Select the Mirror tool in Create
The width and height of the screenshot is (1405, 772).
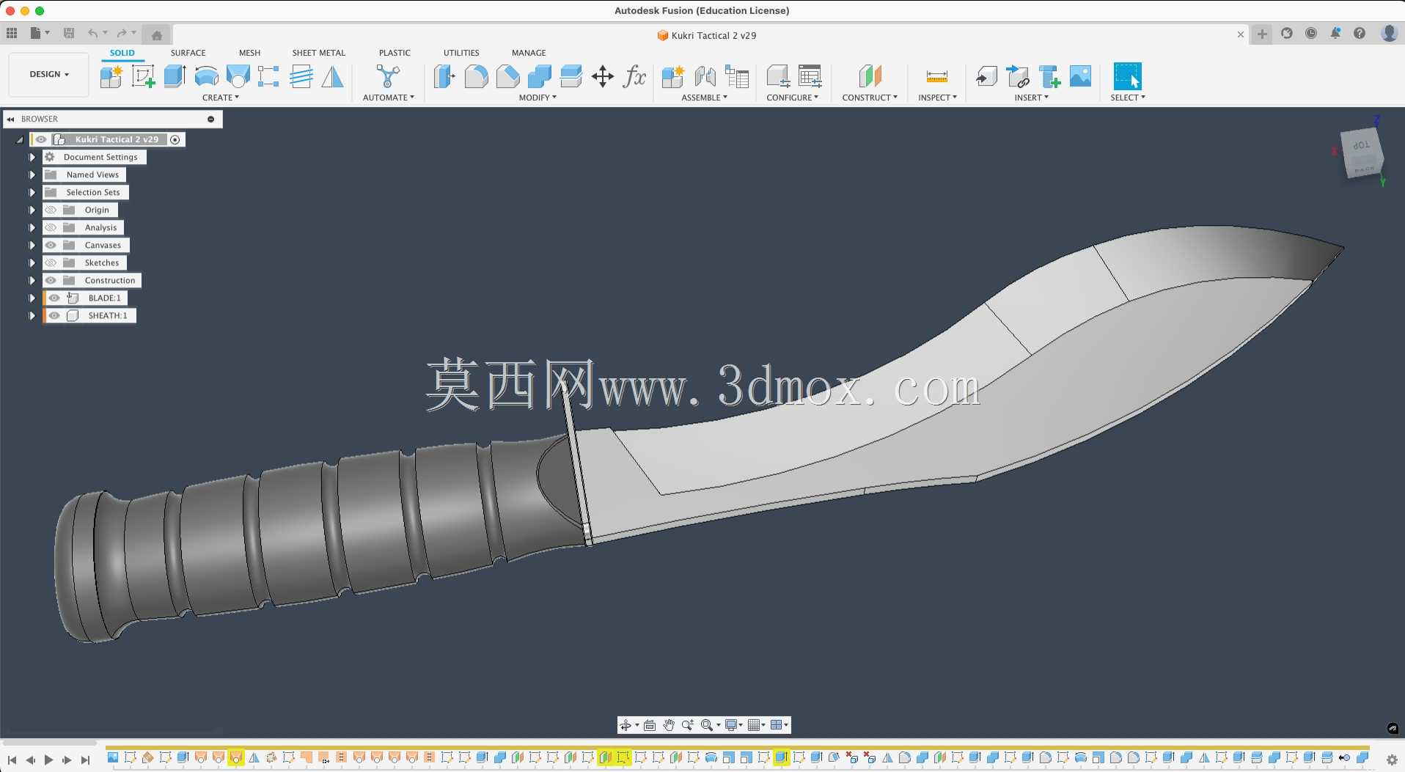pos(332,76)
